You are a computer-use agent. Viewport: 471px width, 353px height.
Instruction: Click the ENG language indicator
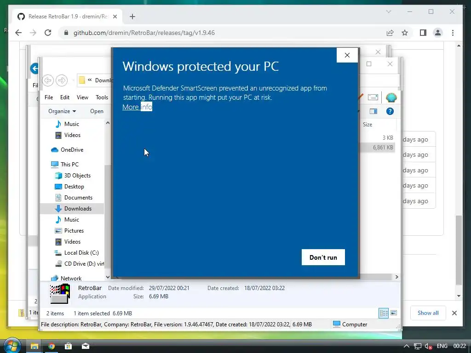(442, 346)
